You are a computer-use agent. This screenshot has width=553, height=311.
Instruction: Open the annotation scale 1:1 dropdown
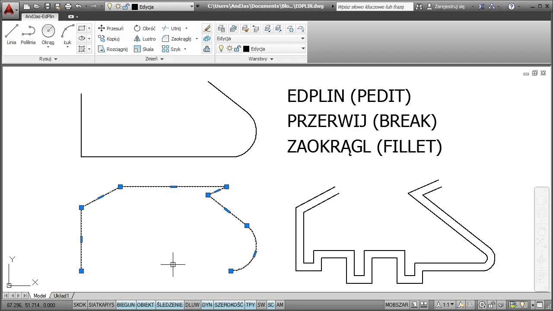click(x=444, y=305)
